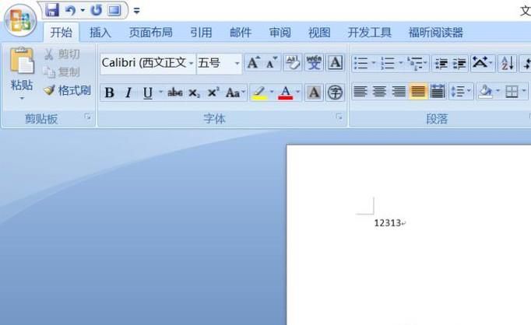The image size is (531, 325).
Task: Open the 页面布局 tab
Action: coord(151,33)
